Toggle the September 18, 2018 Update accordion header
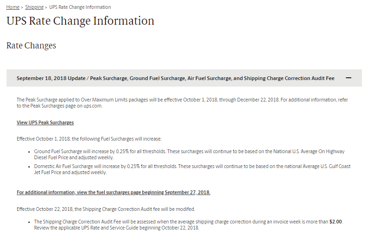Screen dimensions: 368x243 (184, 78)
